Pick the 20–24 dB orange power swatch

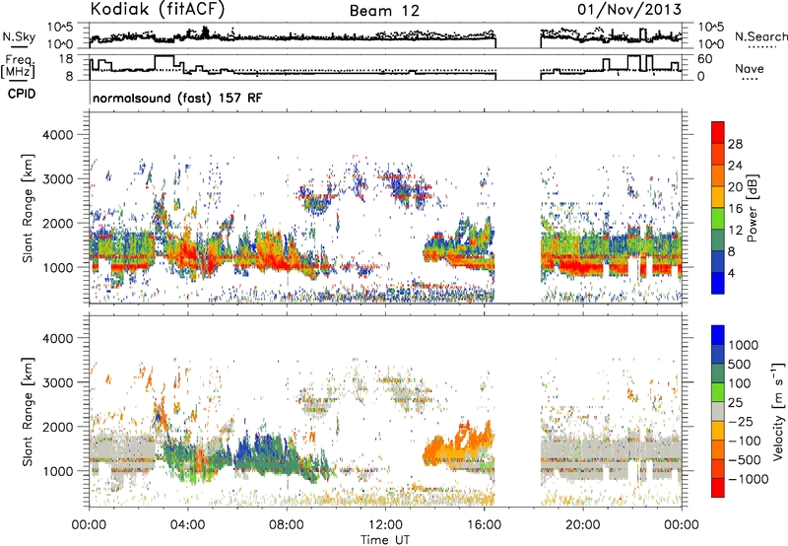(x=718, y=176)
